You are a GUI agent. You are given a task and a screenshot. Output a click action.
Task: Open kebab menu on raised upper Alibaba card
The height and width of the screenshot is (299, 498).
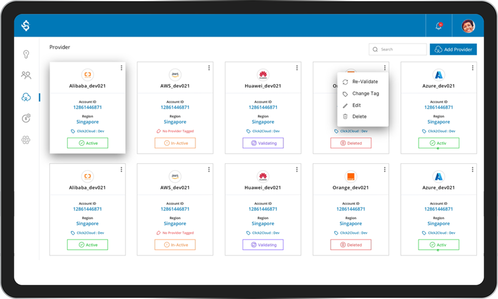122,68
